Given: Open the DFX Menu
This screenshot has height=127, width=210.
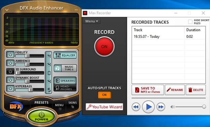Looking at the screenshot, I should coord(59,107).
